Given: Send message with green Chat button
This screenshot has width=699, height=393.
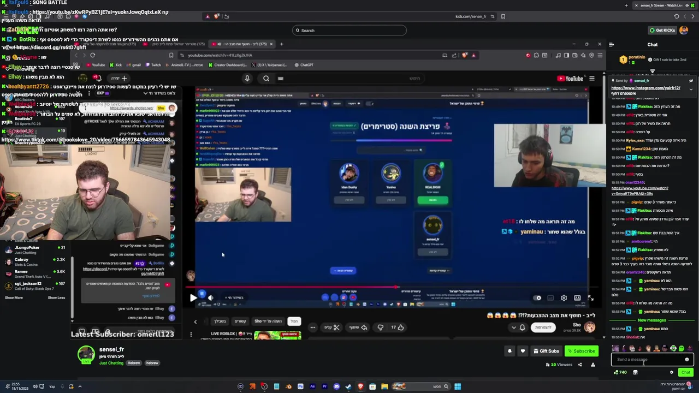Looking at the screenshot, I should [685, 372].
